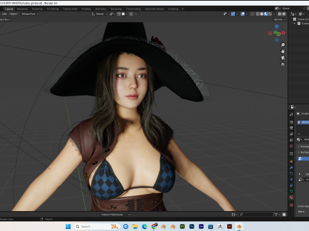This screenshot has width=309, height=231.
Task: Open the Scene properties tab
Action: (291, 140)
